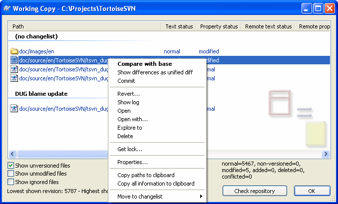The image size is (338, 204).
Task: Click horizontal scrollbar left arrow
Action: click(12, 154)
